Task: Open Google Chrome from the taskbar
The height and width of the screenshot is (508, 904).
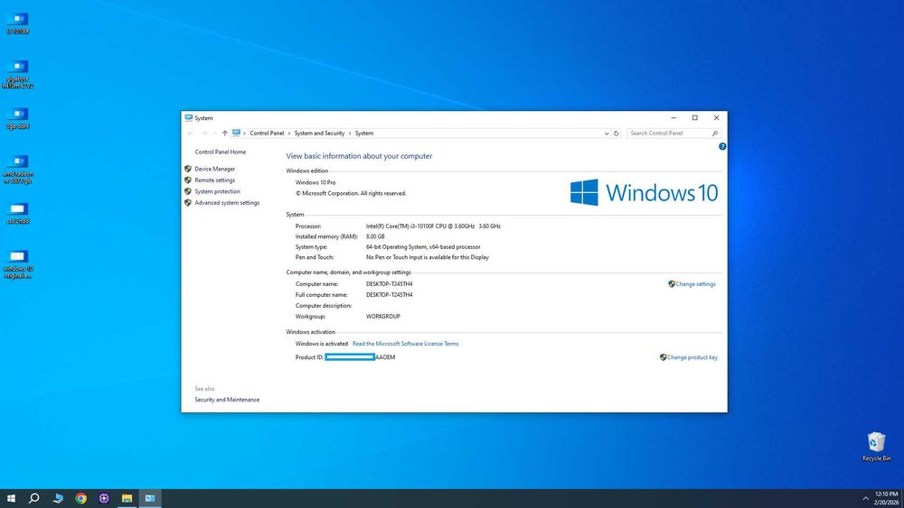Action: [80, 498]
